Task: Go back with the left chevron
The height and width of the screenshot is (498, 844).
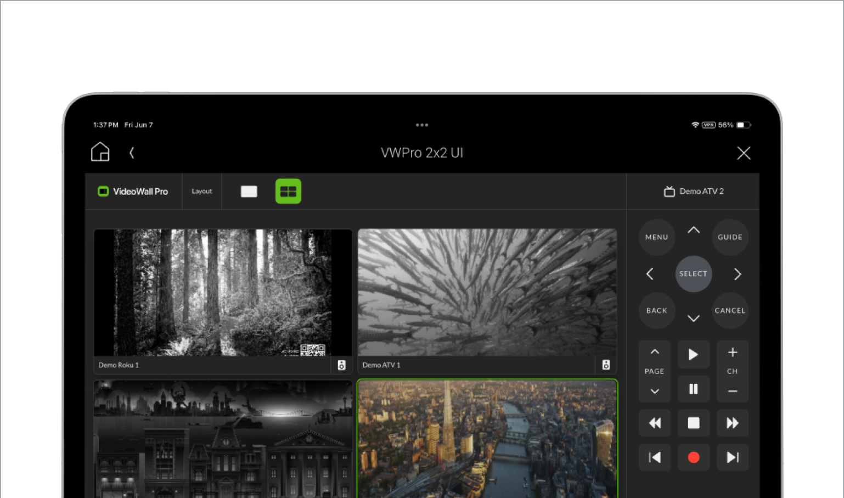Action: click(132, 153)
